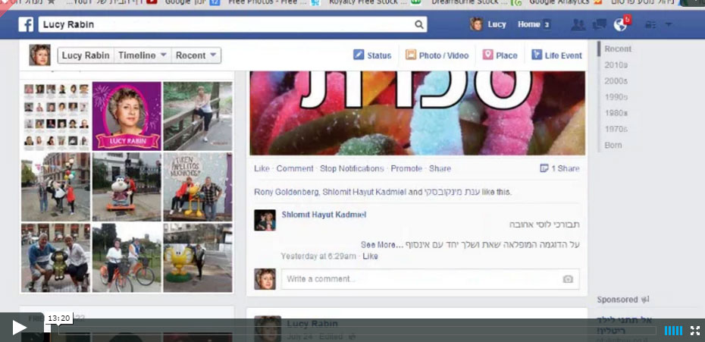Open the messages icon

tap(600, 24)
